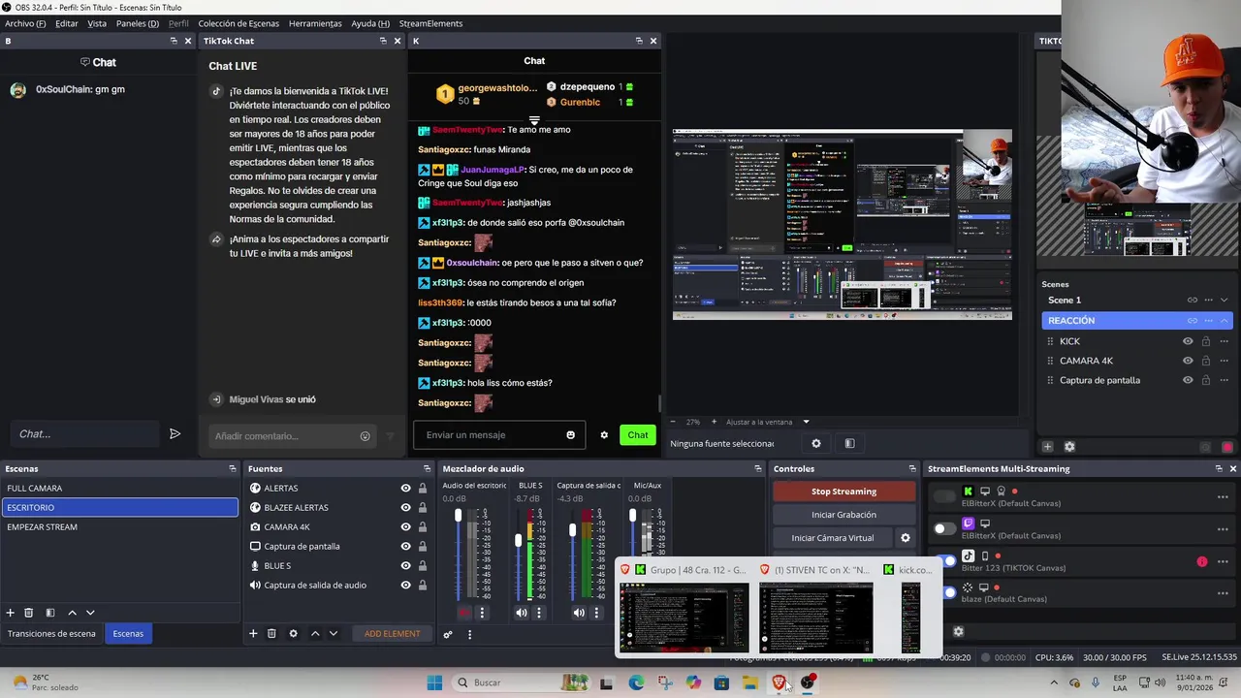Show hidden system tray icons chevron
1241x698 pixels.
1054,682
